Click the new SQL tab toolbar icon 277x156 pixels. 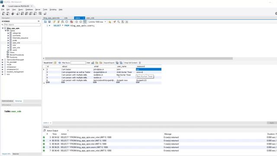click(3, 13)
